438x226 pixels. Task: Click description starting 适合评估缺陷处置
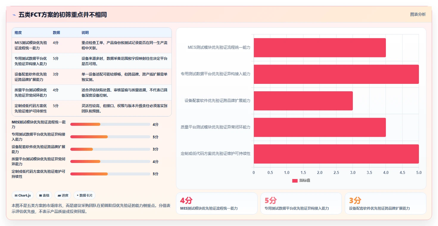click(x=124, y=93)
